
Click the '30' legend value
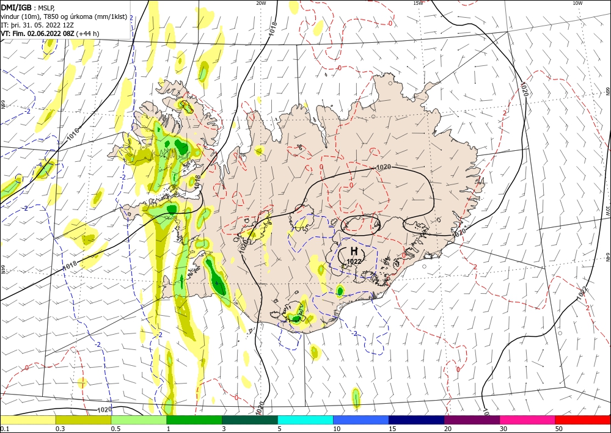point(503,428)
